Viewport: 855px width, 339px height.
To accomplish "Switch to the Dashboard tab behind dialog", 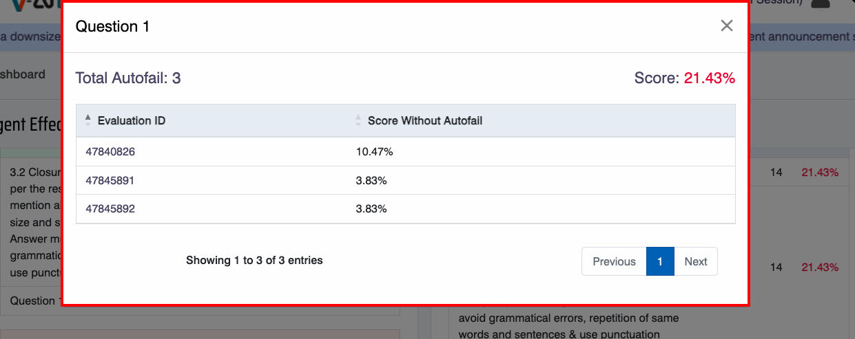I will click(x=23, y=74).
